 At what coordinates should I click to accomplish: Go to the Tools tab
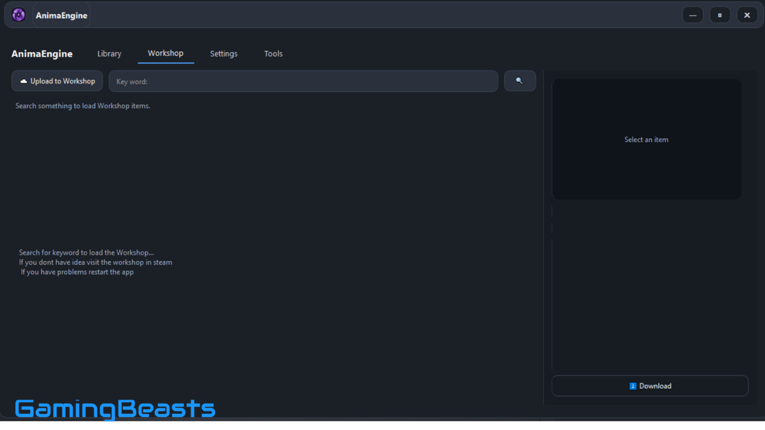point(273,54)
